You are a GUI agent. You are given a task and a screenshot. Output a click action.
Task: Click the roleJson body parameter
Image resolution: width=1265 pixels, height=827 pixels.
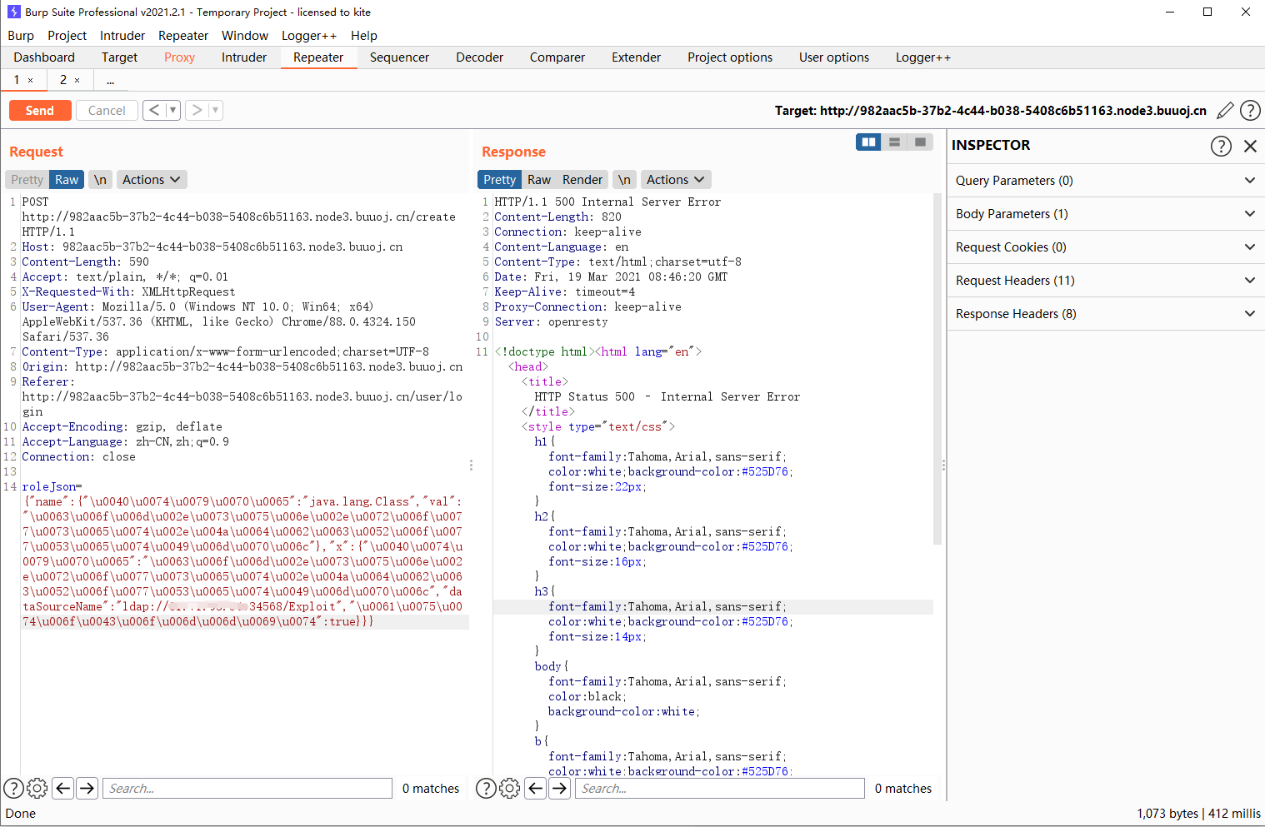pyautogui.click(x=52, y=486)
